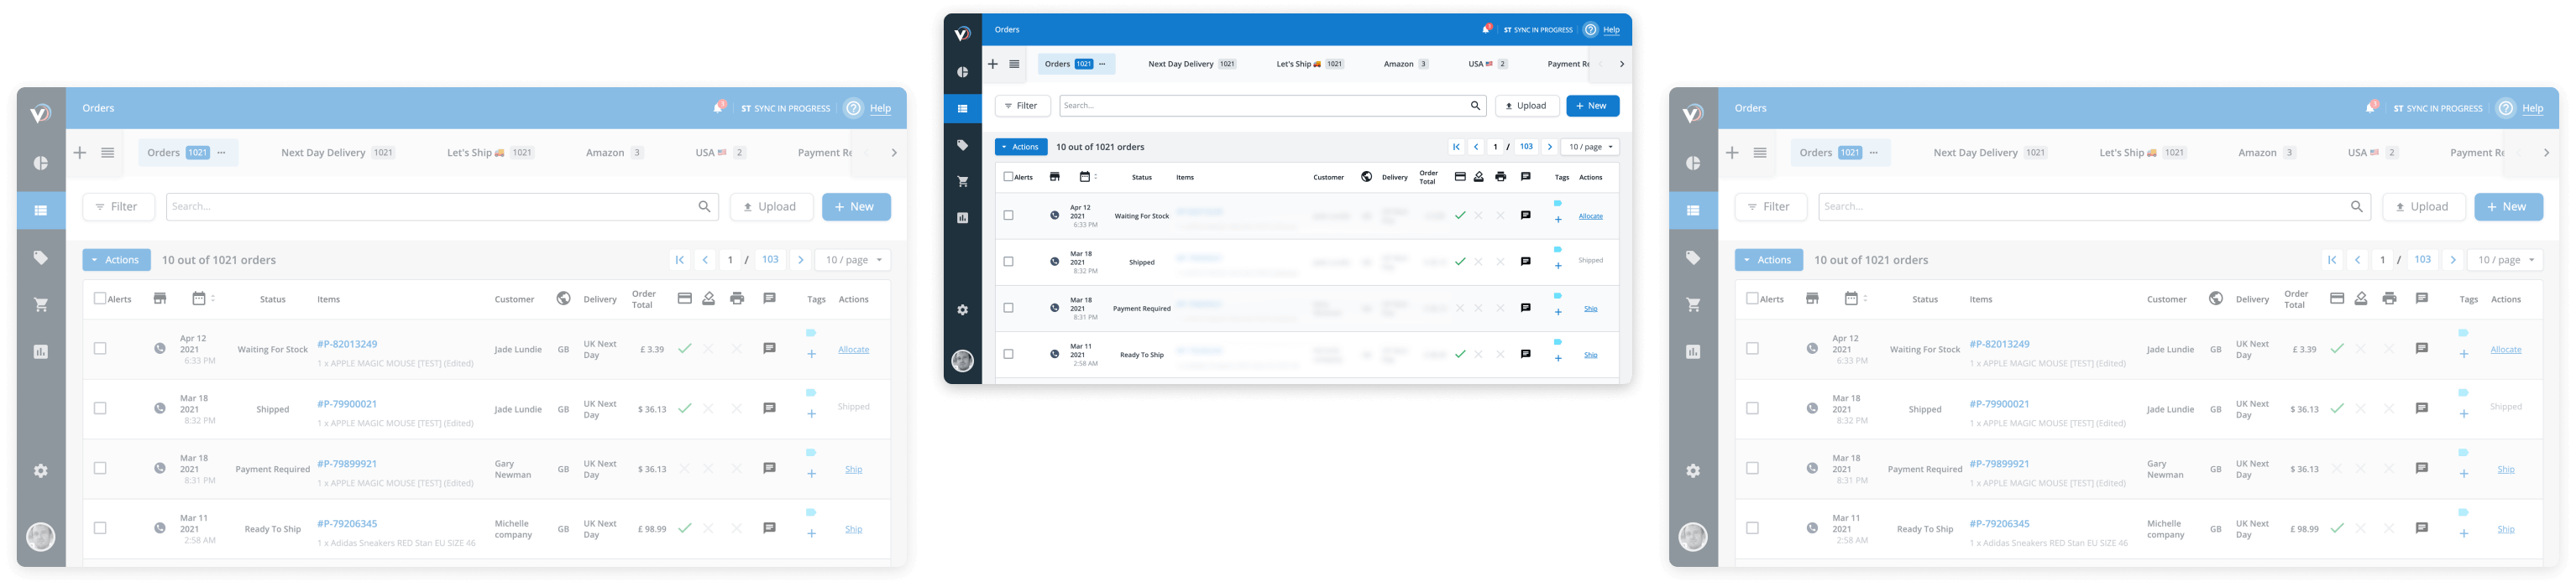Open notifications bell in center window header
The width and height of the screenshot is (2576, 587).
(x=1486, y=29)
